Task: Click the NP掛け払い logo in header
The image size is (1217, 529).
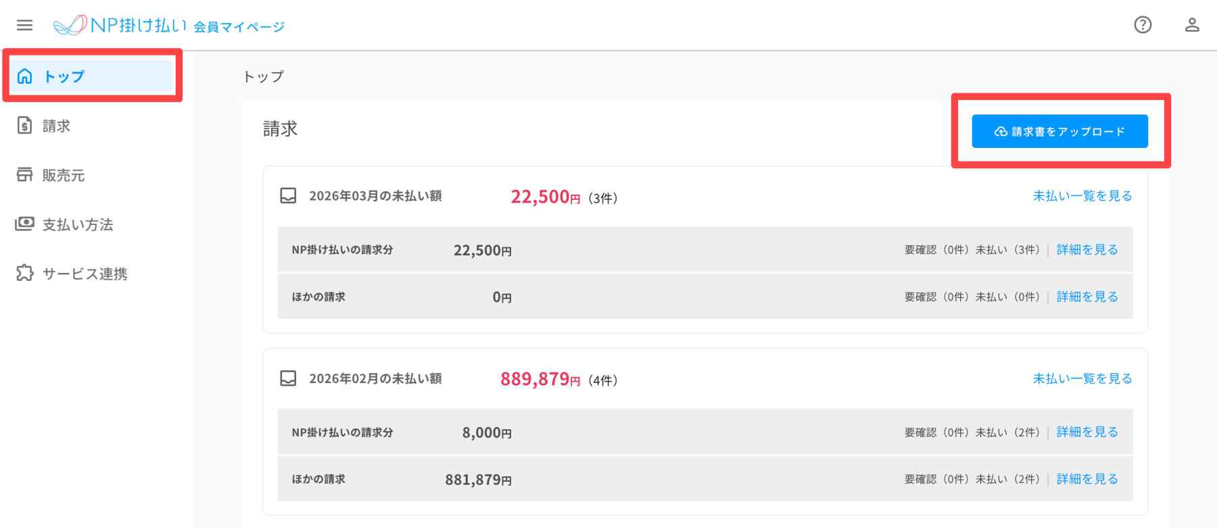Action: pos(120,26)
